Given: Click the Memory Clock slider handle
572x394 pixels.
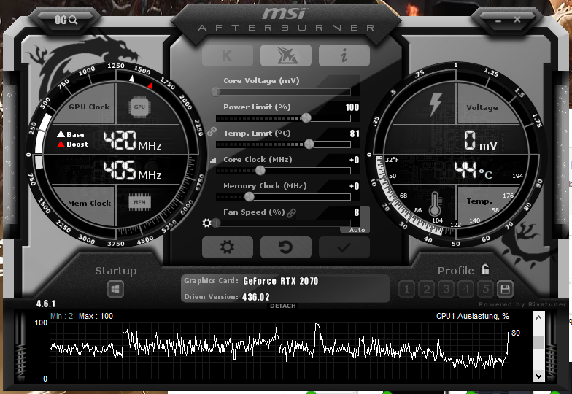Looking at the screenshot, I should tap(250, 197).
